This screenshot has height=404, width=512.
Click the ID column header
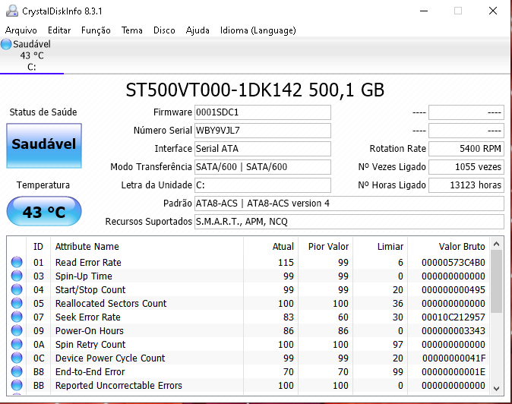38,246
